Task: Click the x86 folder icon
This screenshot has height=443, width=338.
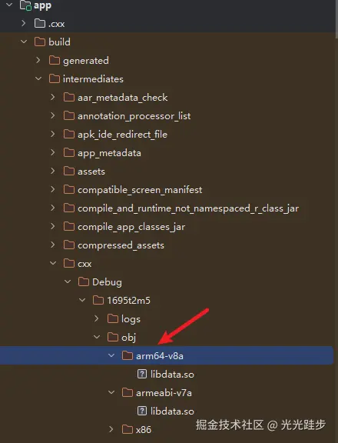Action: (x=128, y=429)
